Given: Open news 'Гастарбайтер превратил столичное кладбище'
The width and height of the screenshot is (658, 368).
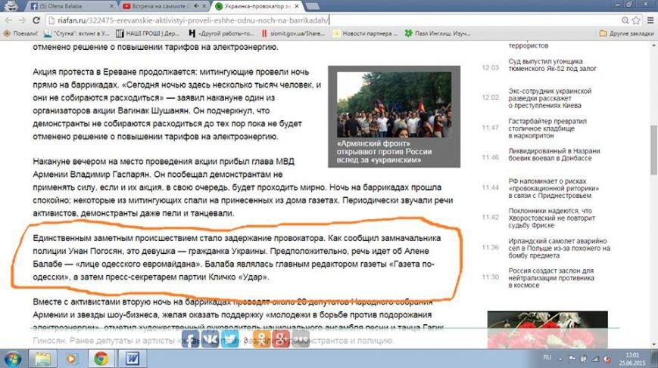Looking at the screenshot, I should pyautogui.click(x=547, y=128).
